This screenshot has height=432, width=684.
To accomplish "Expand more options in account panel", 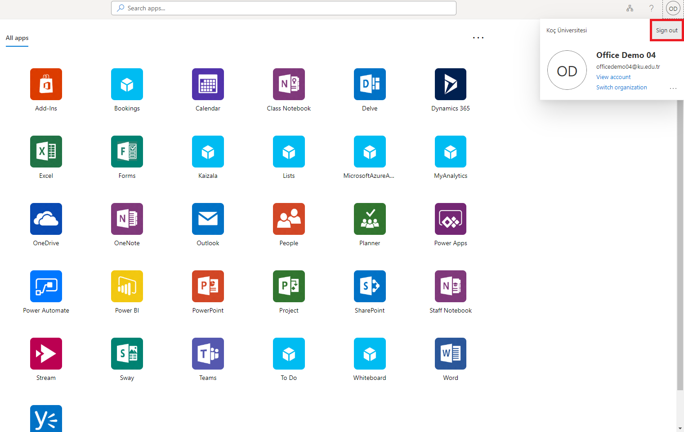I will tap(673, 88).
